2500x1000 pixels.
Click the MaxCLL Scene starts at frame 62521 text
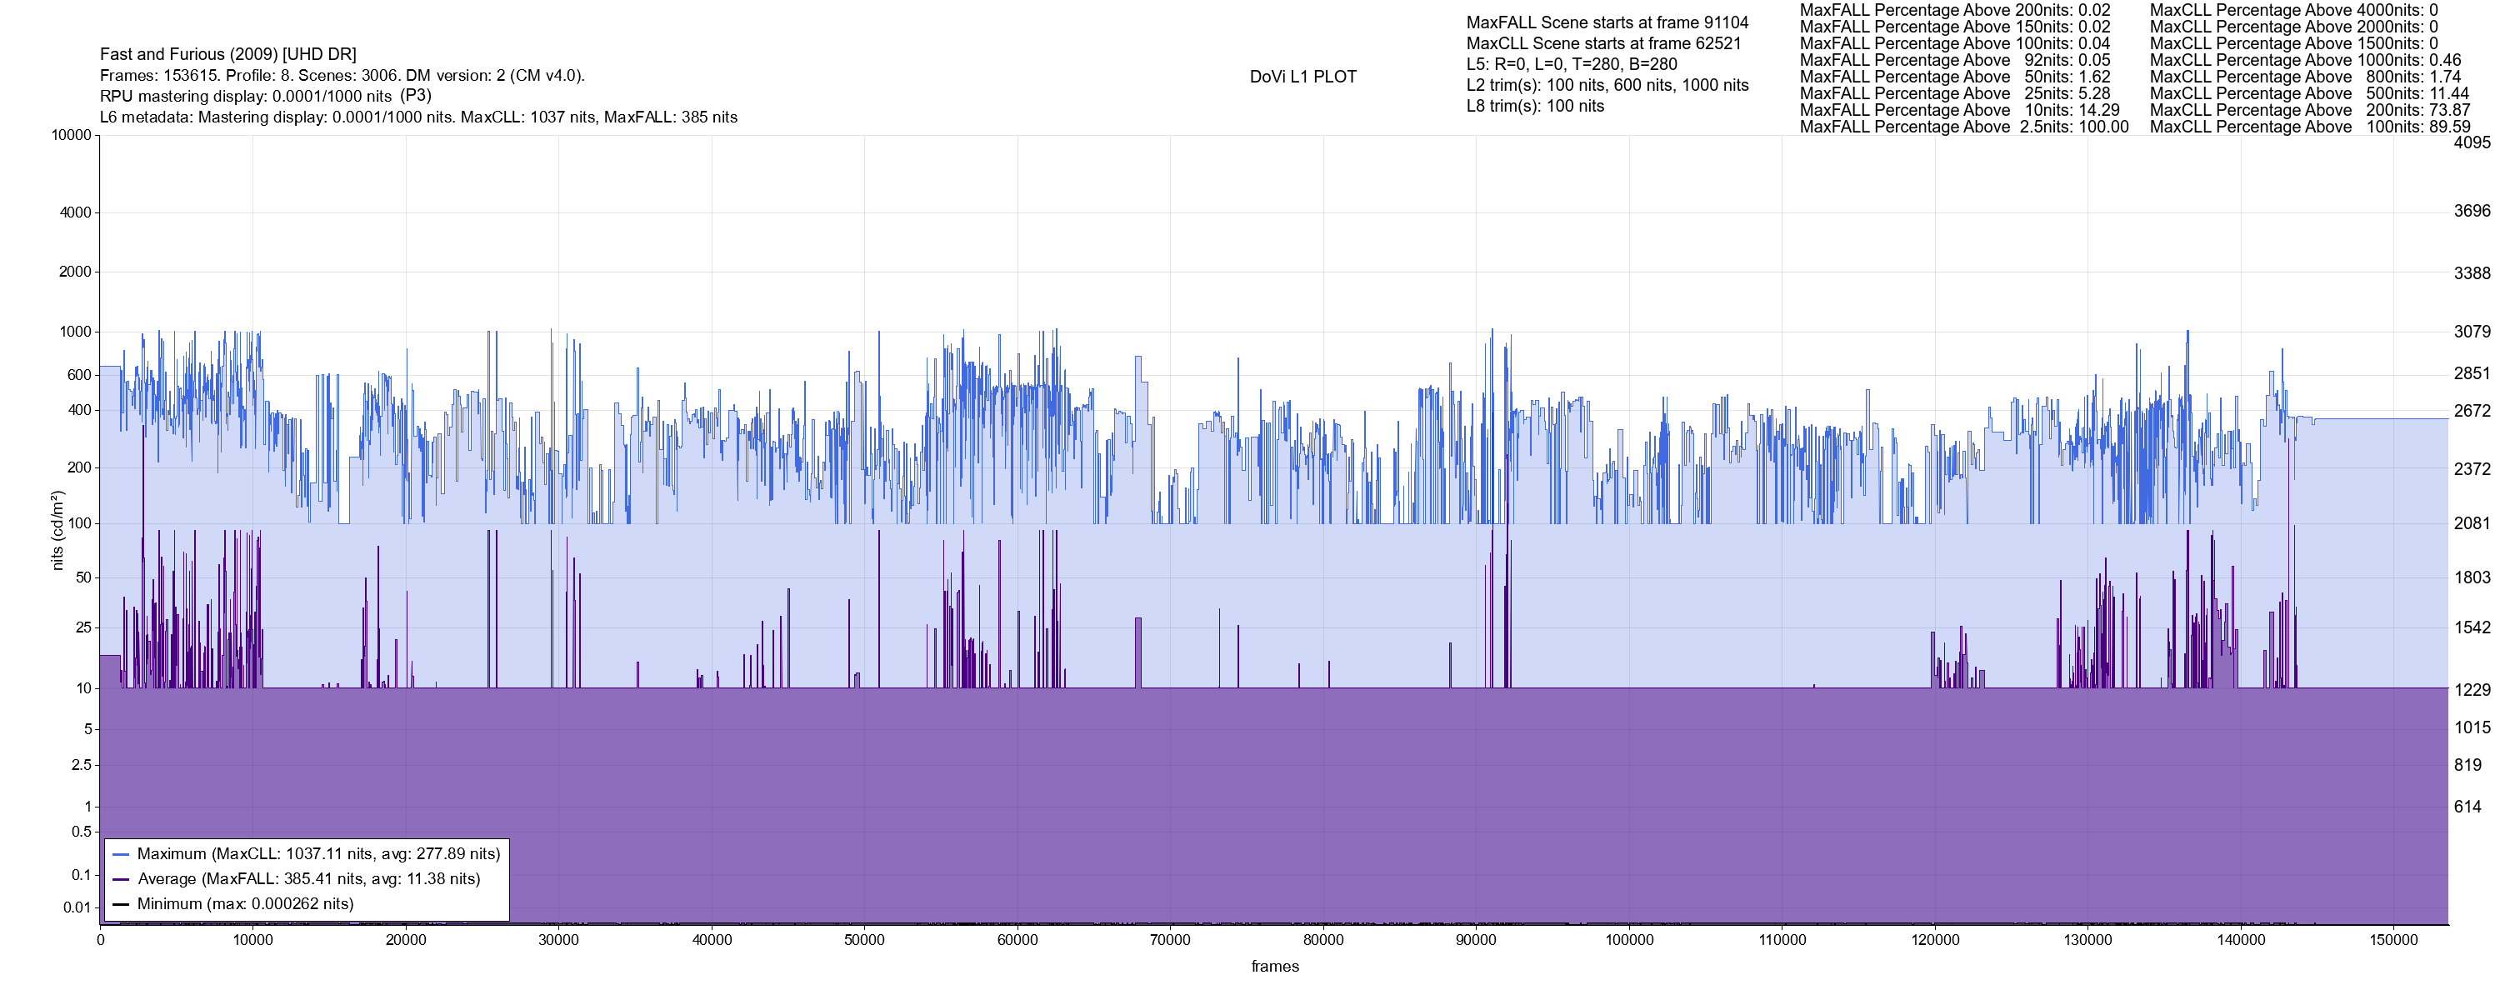pyautogui.click(x=1603, y=43)
